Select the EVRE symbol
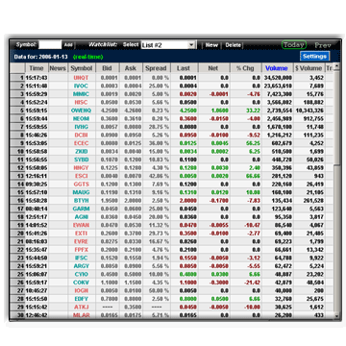The height and width of the screenshot is (346, 346). (81, 241)
